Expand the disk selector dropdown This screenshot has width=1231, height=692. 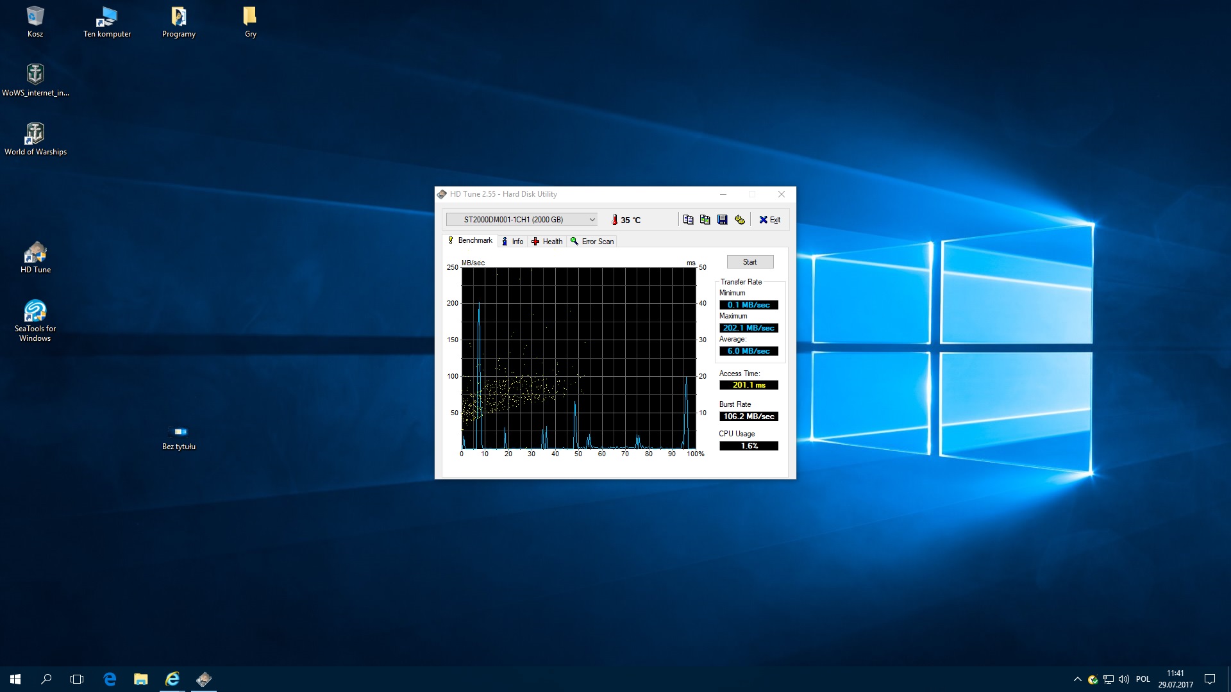592,219
